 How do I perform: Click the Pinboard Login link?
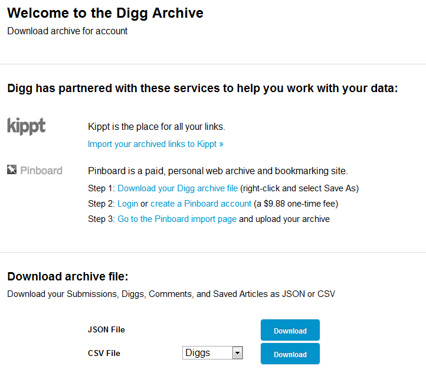coord(127,204)
